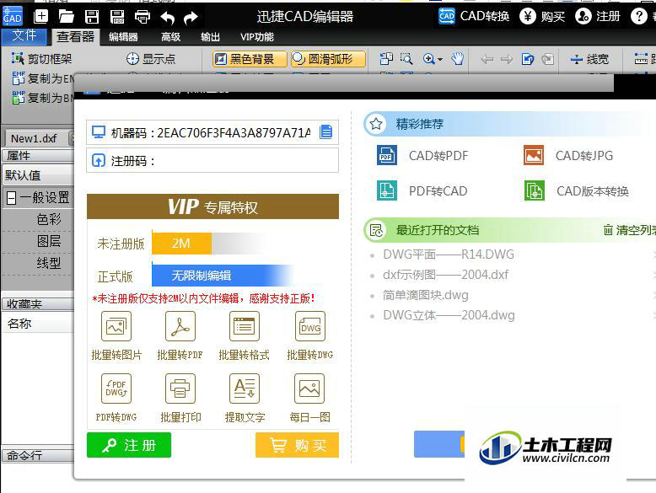
Task: Click the new file icon in title bar
Action: tap(40, 17)
